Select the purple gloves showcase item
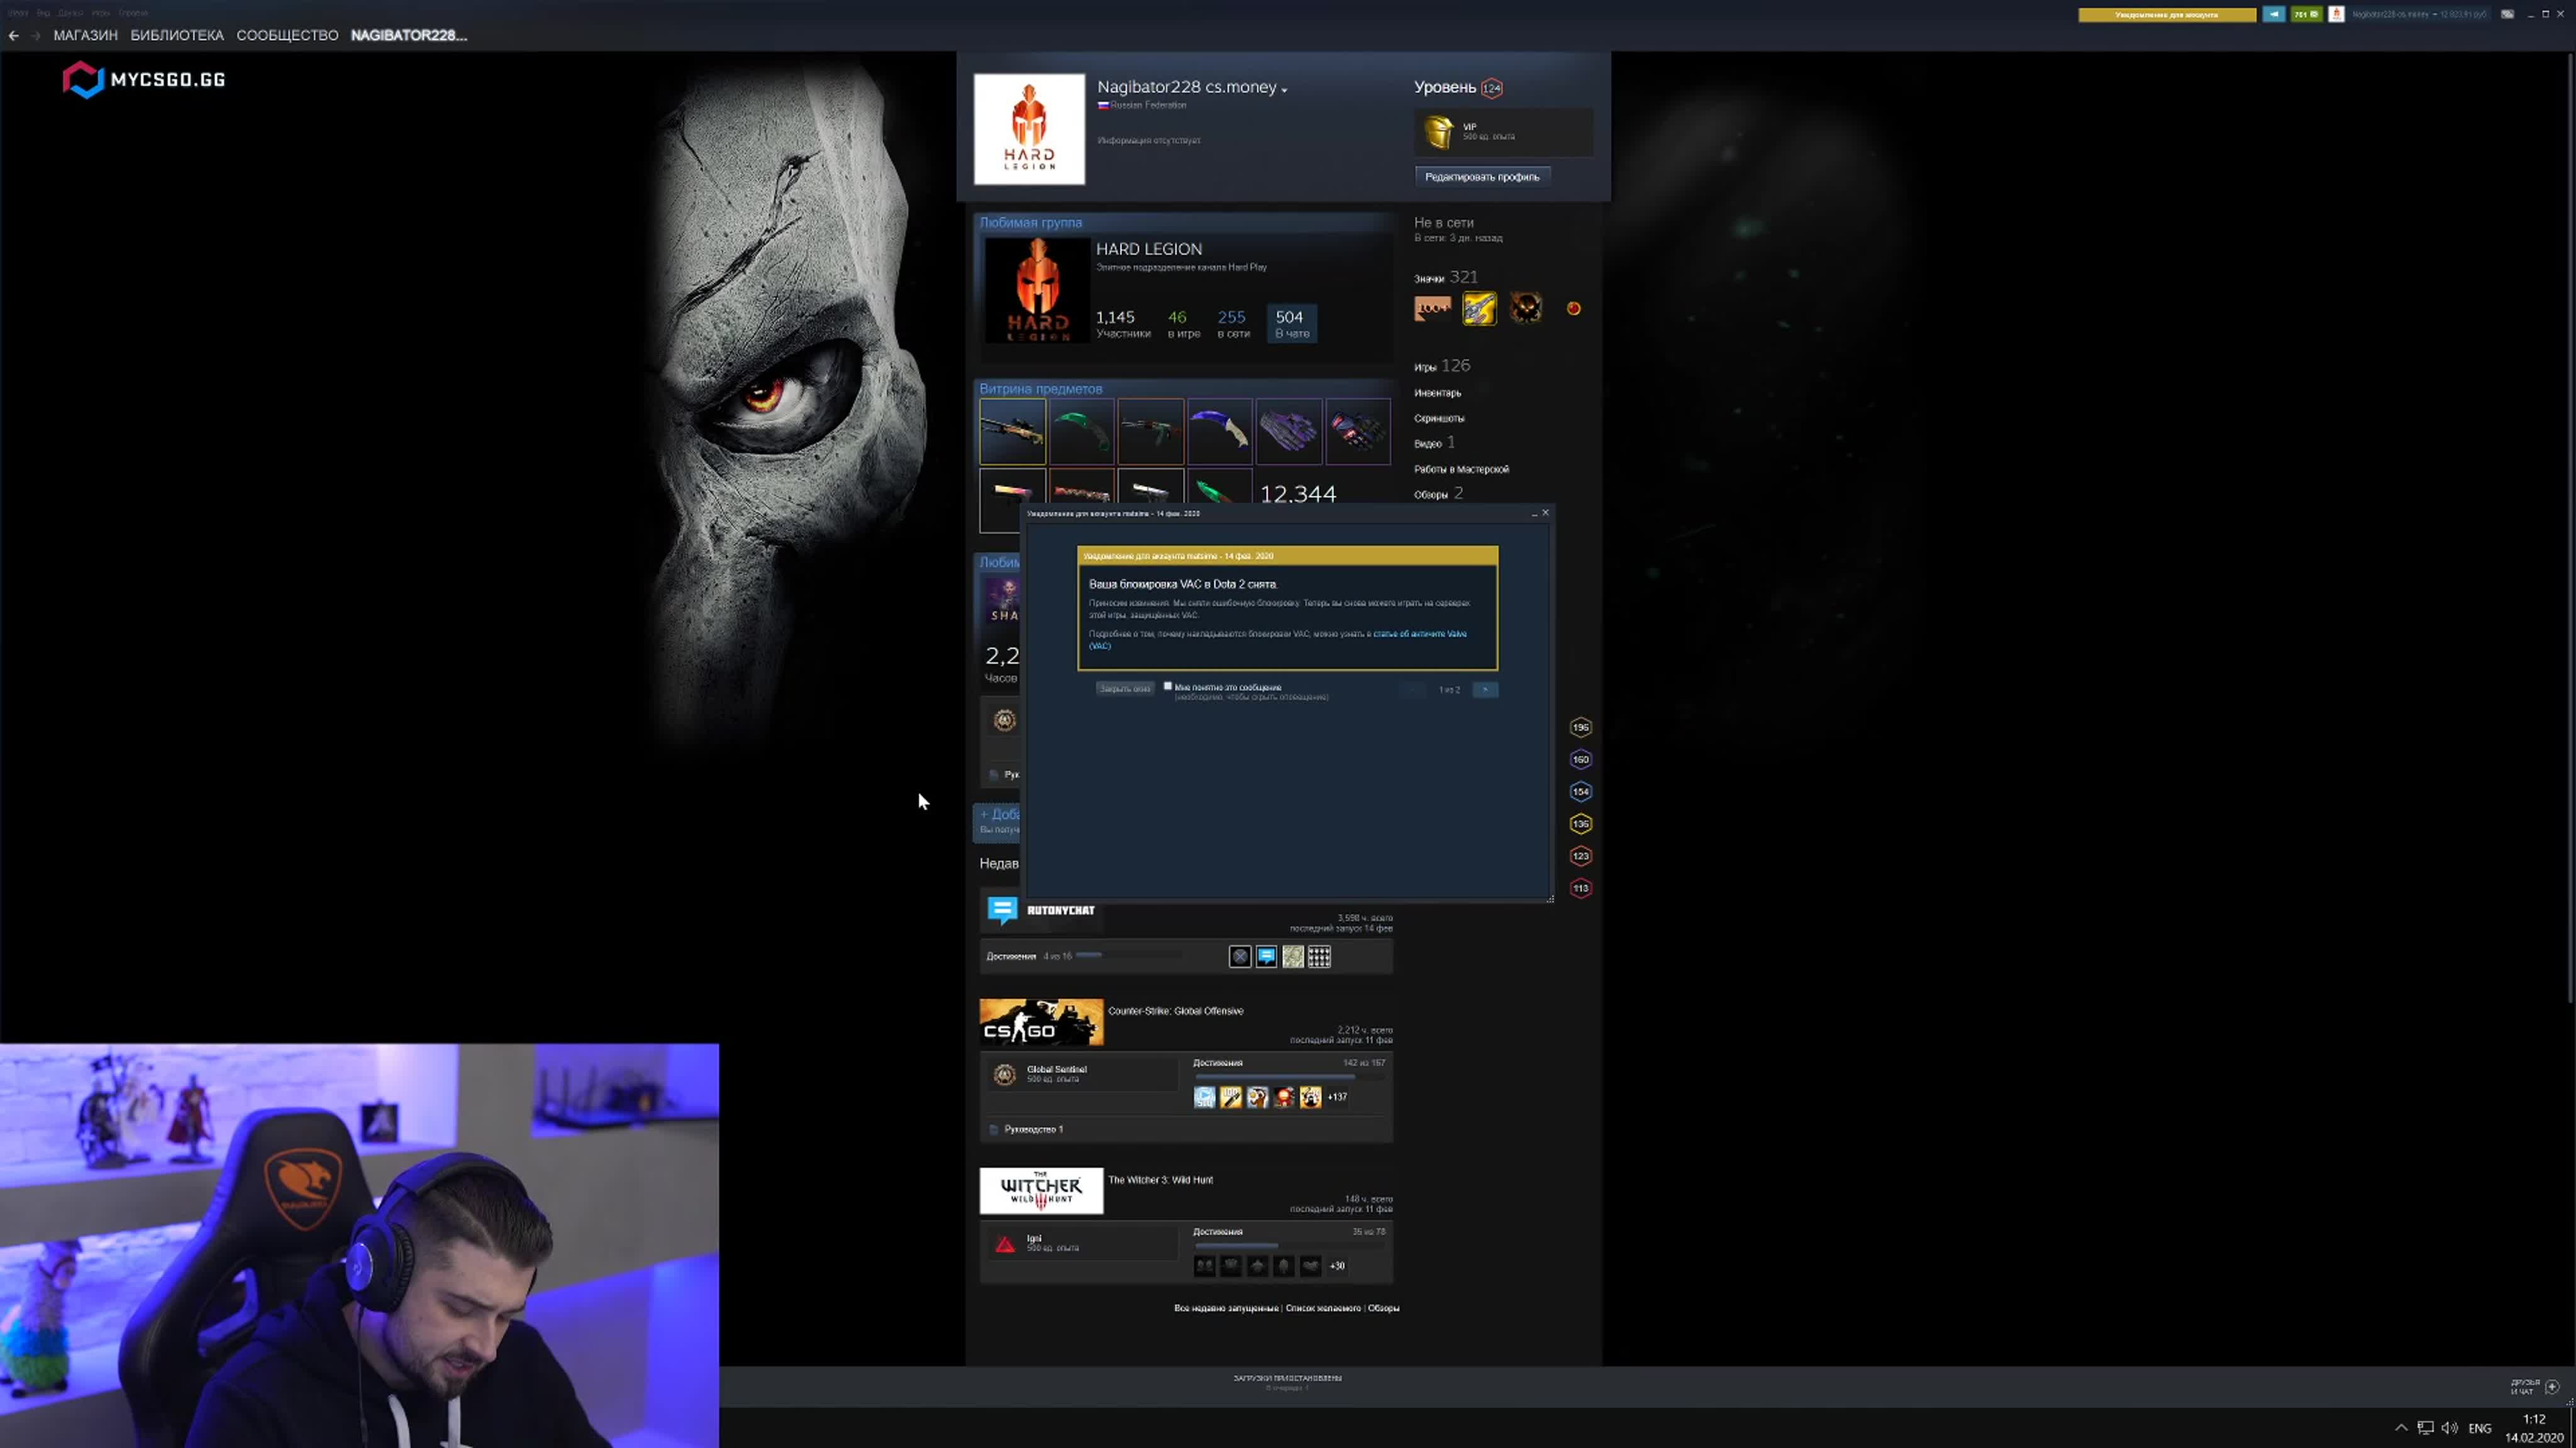 [1288, 432]
